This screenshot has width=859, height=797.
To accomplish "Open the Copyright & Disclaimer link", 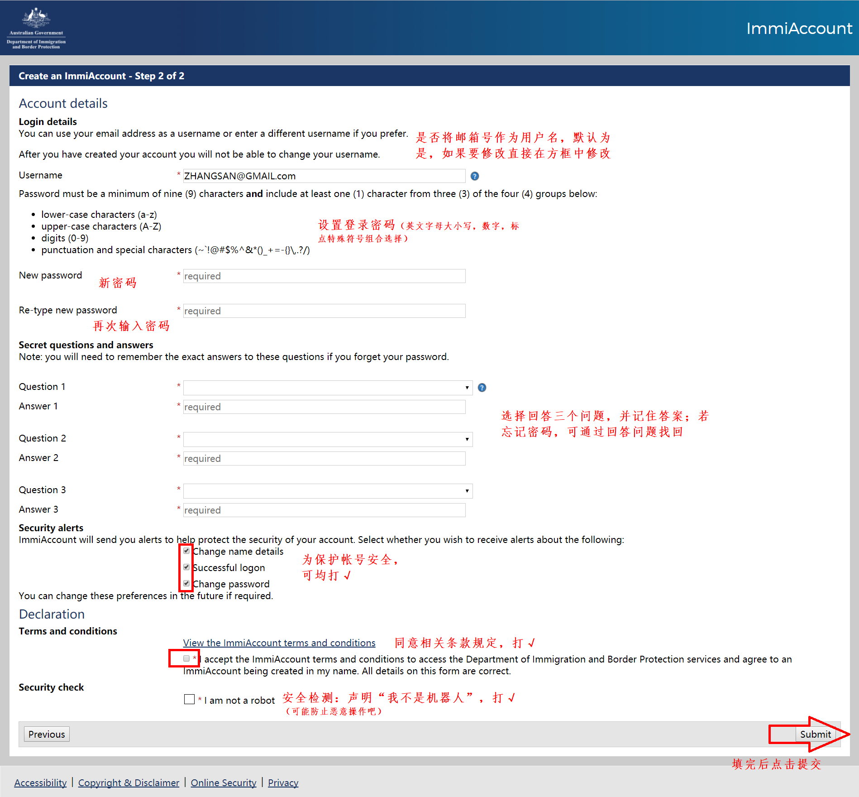I will pyautogui.click(x=129, y=783).
